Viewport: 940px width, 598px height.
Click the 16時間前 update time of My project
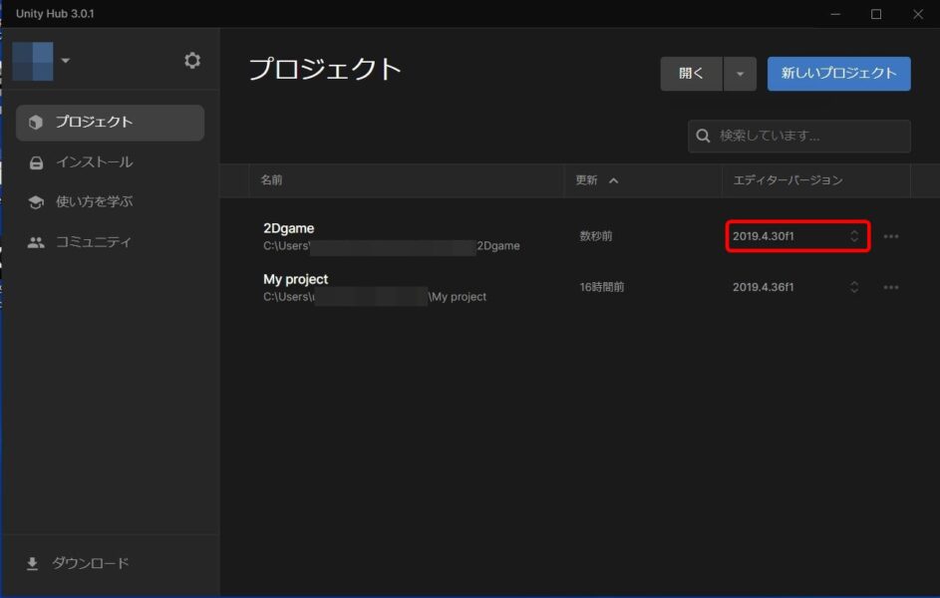click(602, 287)
